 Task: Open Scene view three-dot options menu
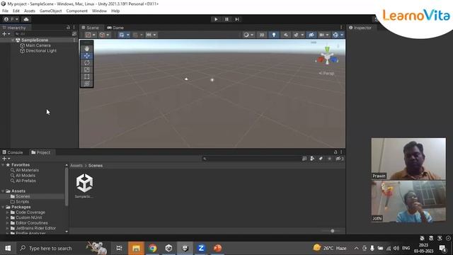coord(341,28)
